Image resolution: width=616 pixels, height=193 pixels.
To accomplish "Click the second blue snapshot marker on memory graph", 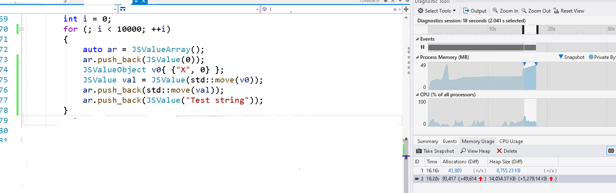I will 536,64.
